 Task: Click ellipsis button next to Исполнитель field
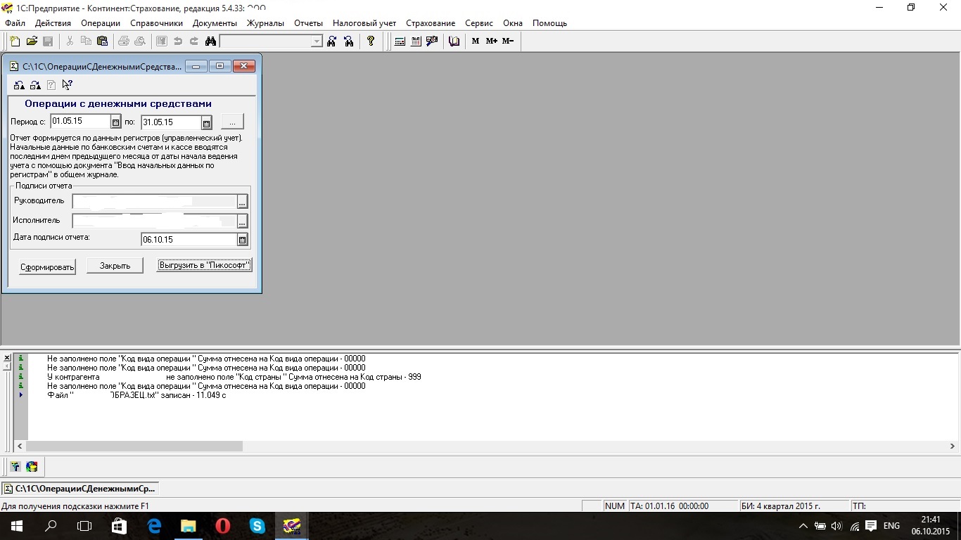[x=242, y=221]
